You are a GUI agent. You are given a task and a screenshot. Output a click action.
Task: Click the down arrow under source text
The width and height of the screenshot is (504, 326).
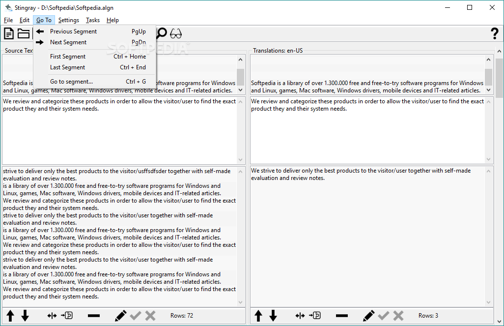point(25,316)
